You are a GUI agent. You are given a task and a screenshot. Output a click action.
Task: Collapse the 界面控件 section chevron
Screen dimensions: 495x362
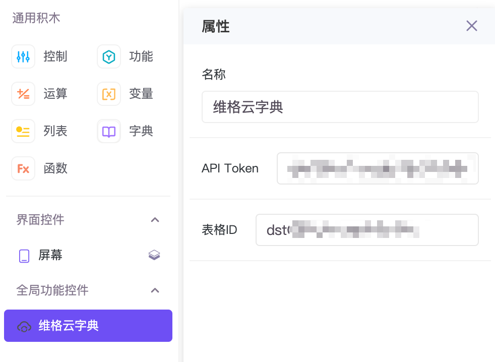pos(155,220)
